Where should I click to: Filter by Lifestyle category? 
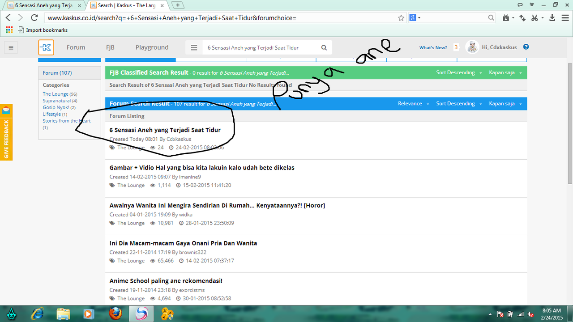(x=52, y=114)
